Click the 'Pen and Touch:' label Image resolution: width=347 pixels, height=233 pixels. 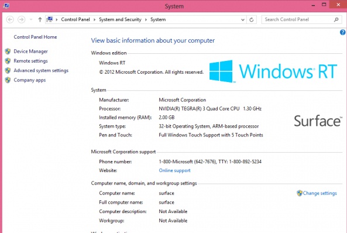[x=115, y=135]
